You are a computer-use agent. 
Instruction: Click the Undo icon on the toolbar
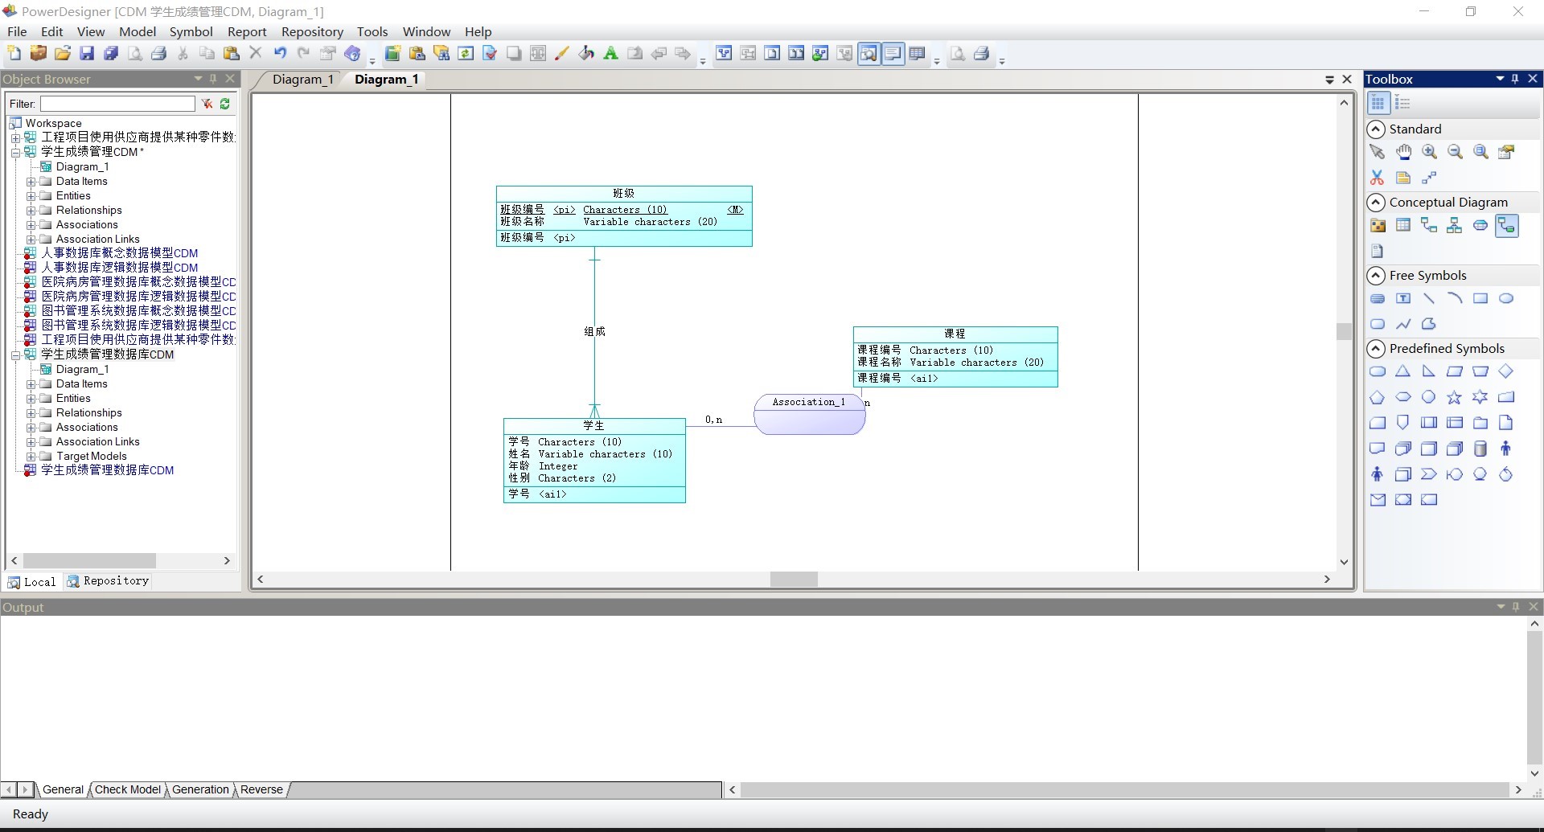point(280,53)
